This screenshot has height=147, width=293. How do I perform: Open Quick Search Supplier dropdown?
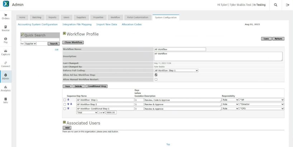[x=30, y=43]
